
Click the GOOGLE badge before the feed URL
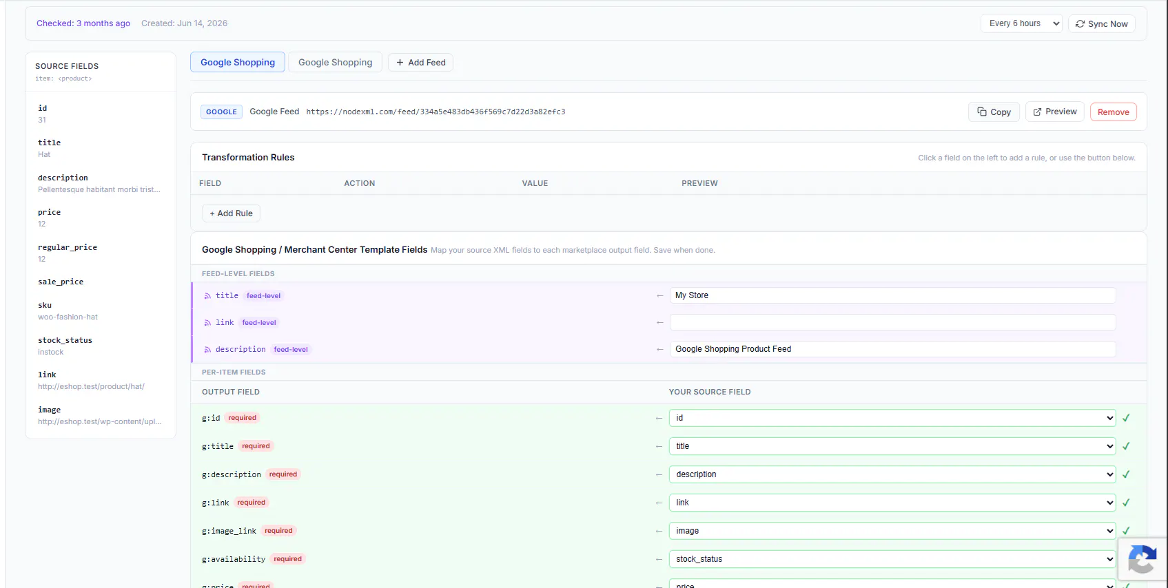[x=221, y=112]
